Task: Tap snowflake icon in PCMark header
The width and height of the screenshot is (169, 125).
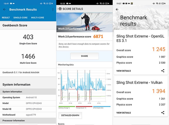Action: [x=60, y=9]
